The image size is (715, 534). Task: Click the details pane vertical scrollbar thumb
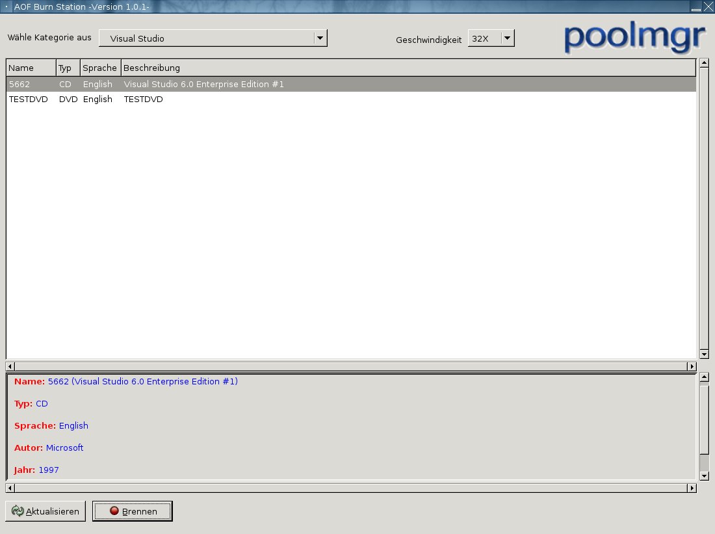pyautogui.click(x=704, y=420)
